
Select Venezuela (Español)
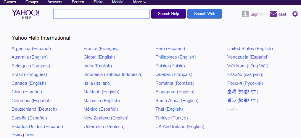tap(248, 57)
